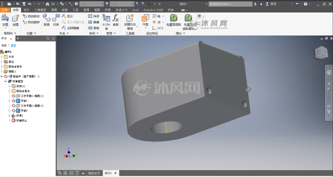
Task: Click the 联接 (Joint) tool icon
Action: click(47, 18)
